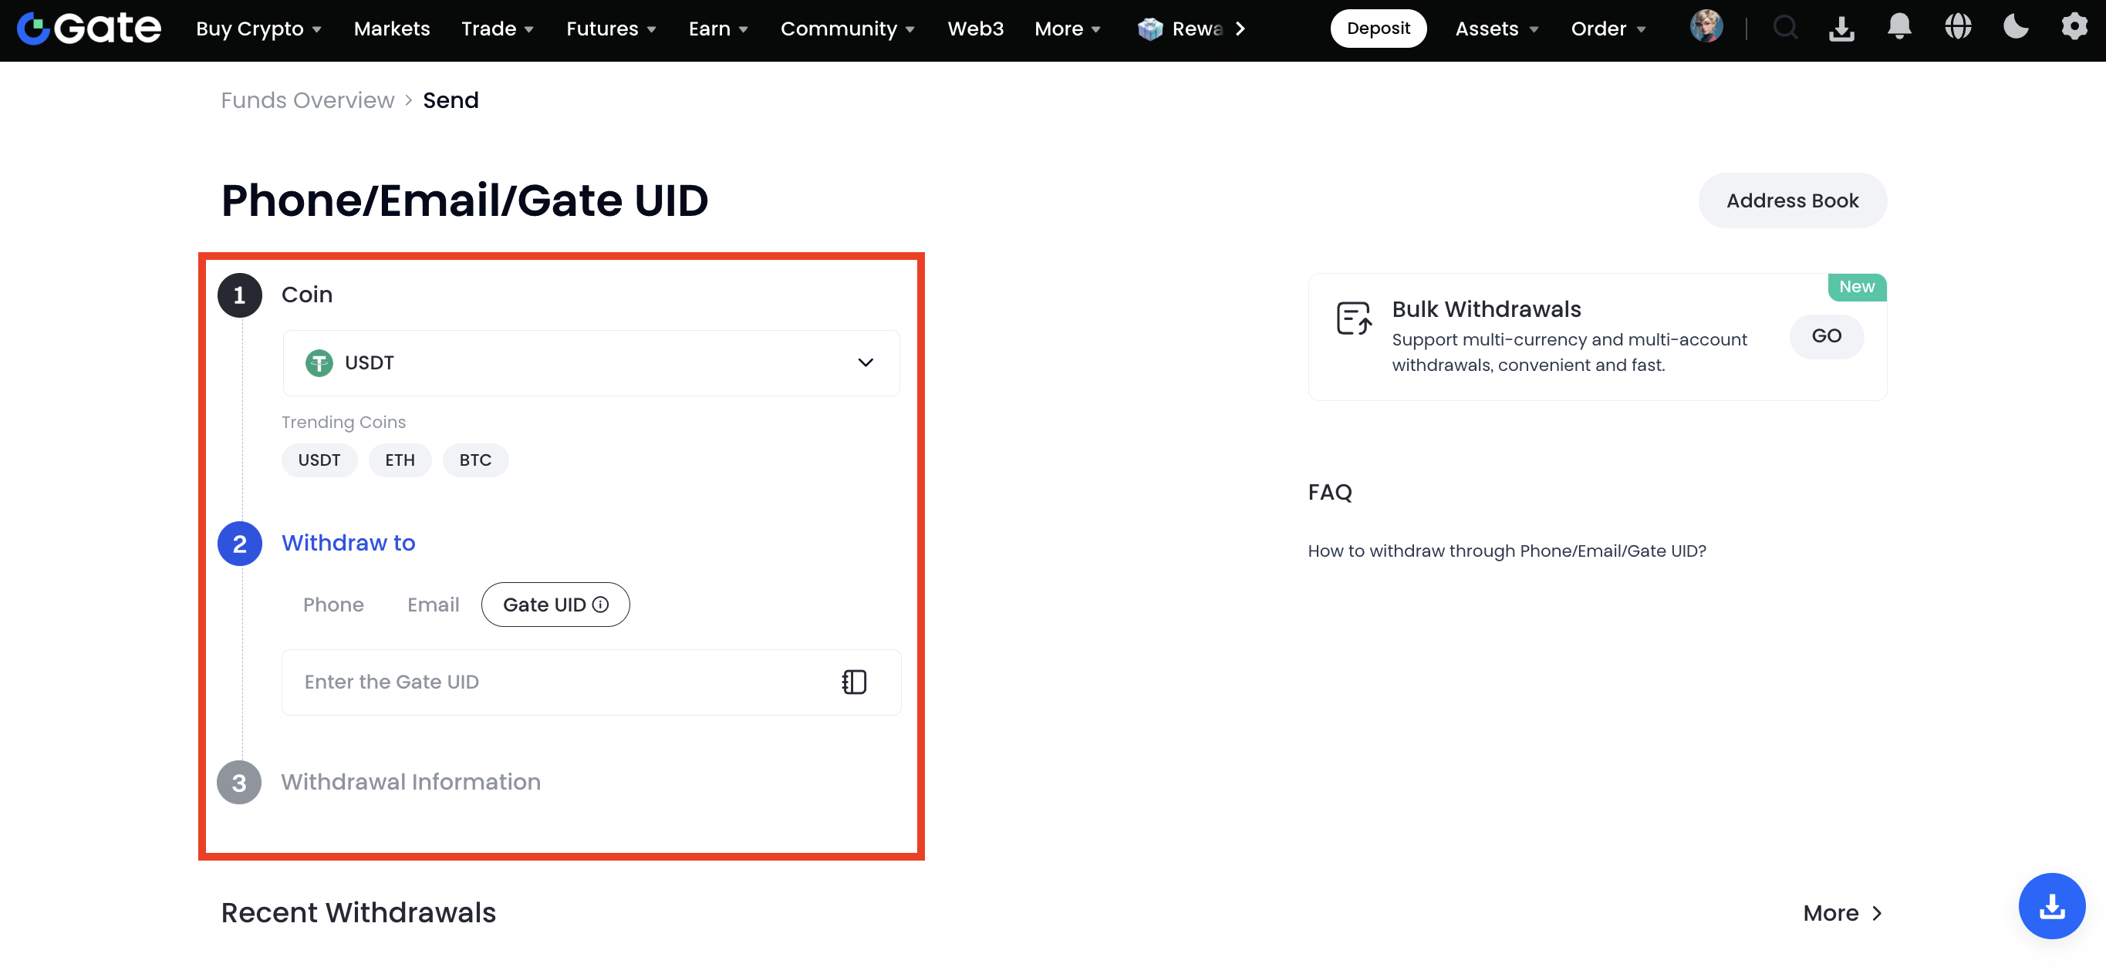Open the notifications bell
The width and height of the screenshot is (2106, 967).
[x=1898, y=27]
